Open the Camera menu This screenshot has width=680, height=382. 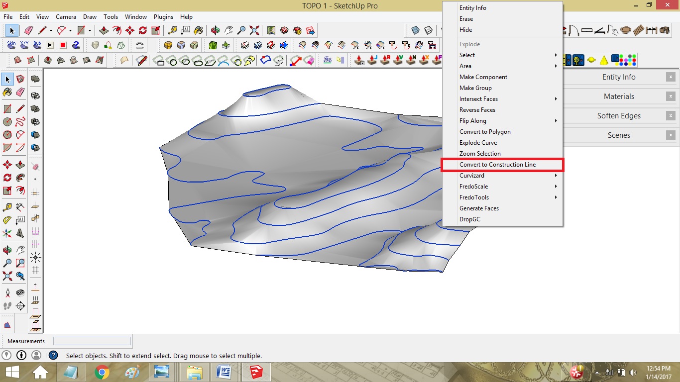(66, 16)
